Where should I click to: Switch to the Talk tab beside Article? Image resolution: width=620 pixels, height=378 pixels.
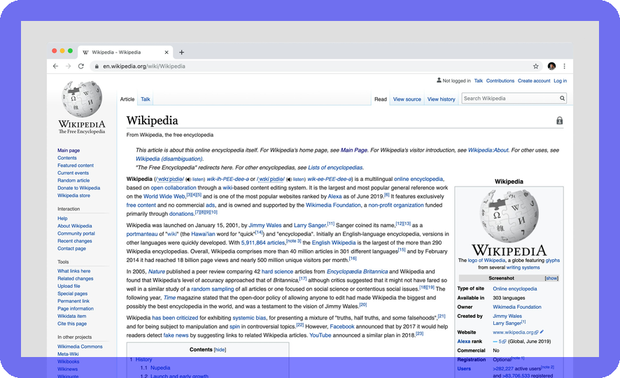[x=146, y=99]
